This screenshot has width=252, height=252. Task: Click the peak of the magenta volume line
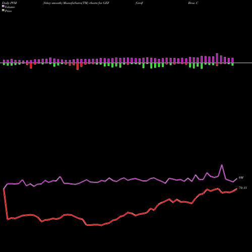[x=222, y=165]
